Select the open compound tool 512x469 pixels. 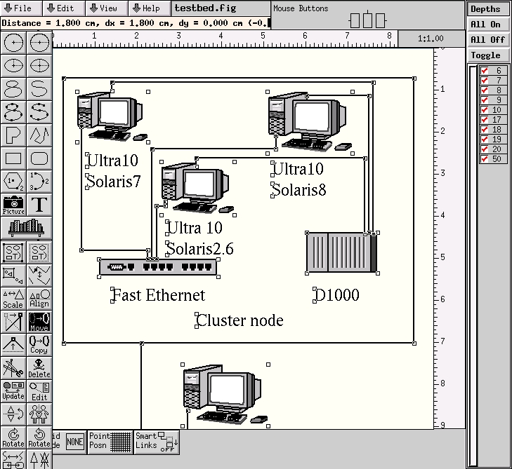(x=13, y=276)
